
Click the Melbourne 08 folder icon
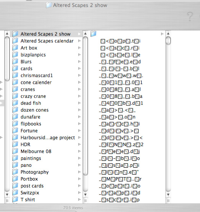pos(15,151)
